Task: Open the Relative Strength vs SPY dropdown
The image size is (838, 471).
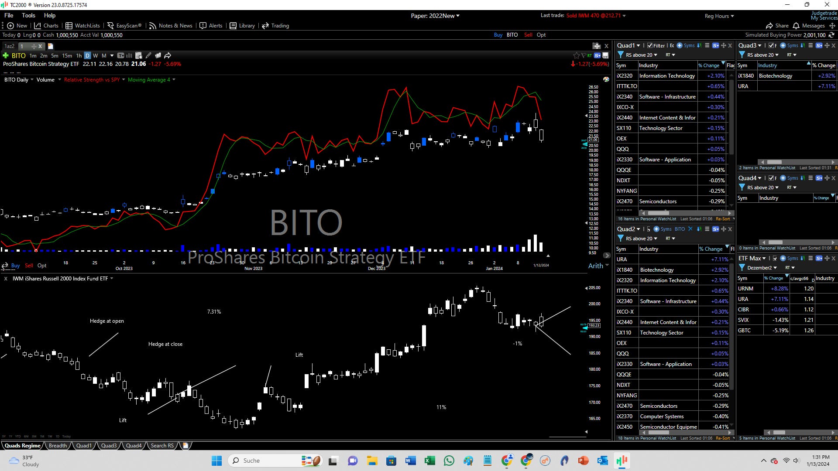Action: point(124,79)
